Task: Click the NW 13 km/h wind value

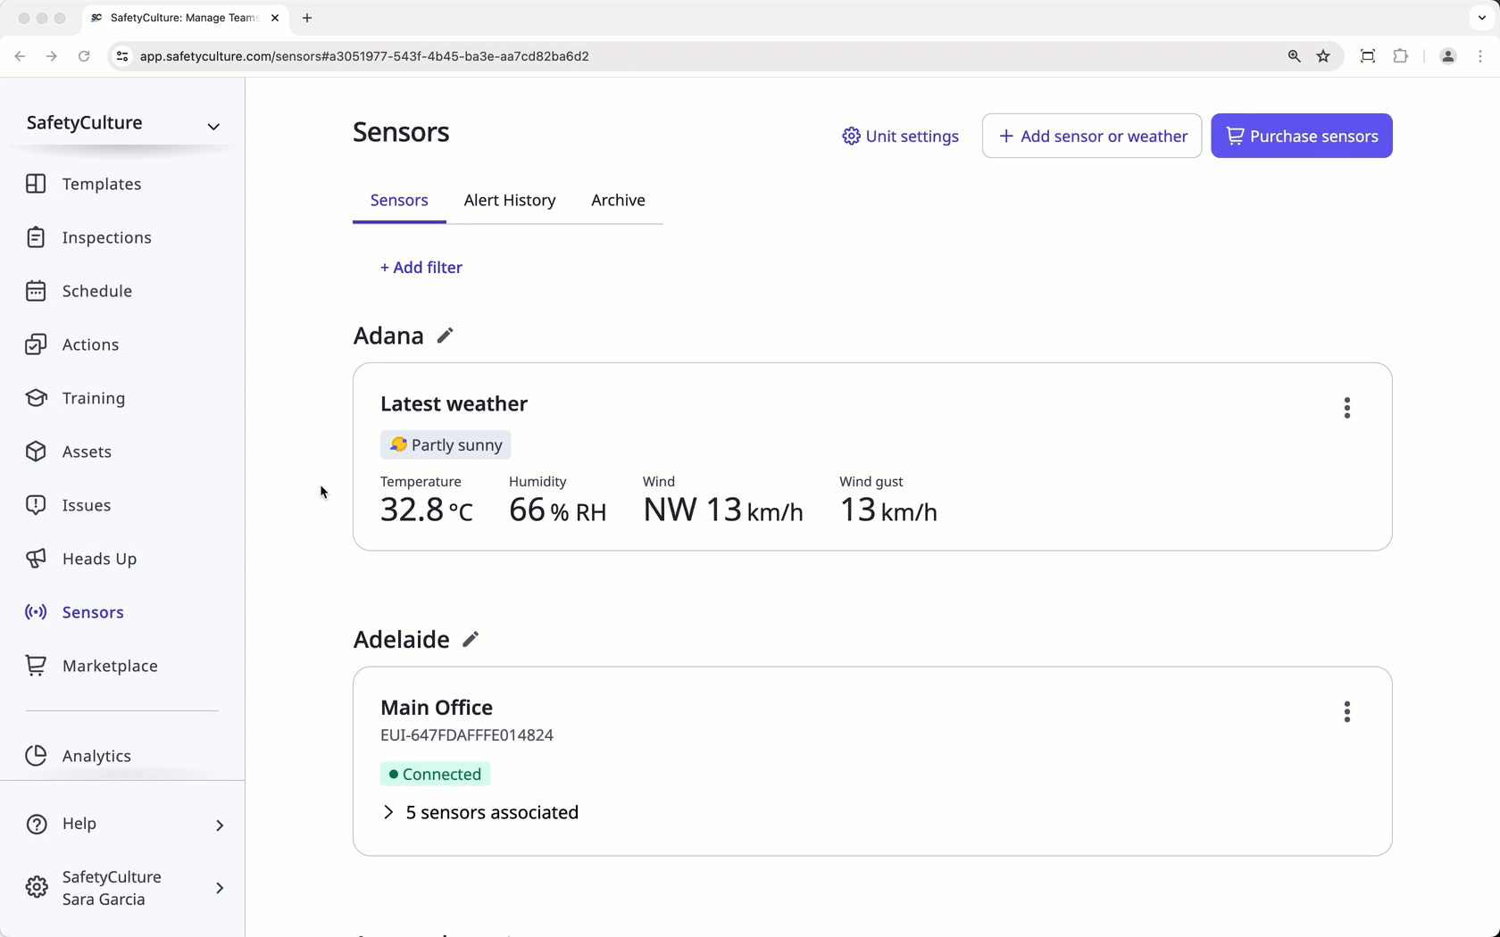Action: [x=723, y=510]
